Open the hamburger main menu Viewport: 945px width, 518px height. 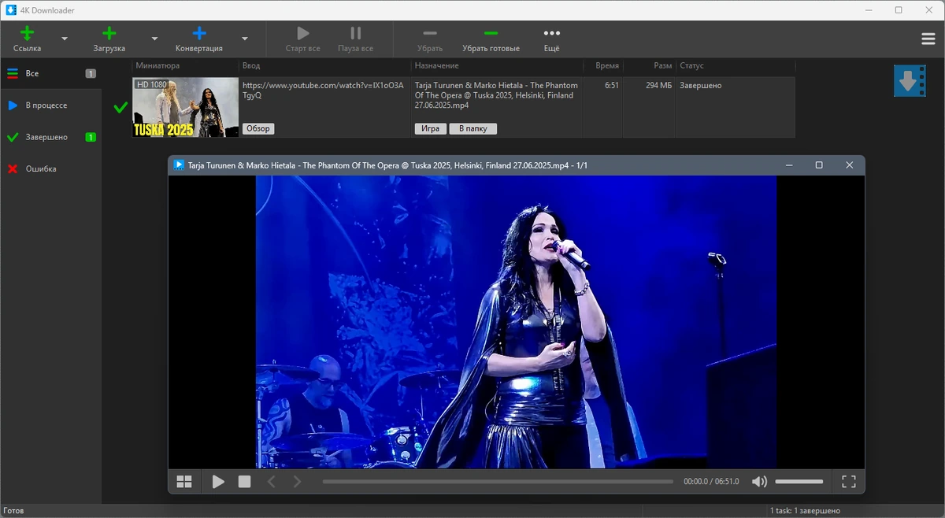(928, 39)
